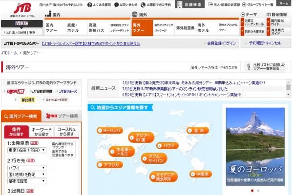This screenshot has width=293, height=195.
Task: Select ヨーロッパ on the map
Action: click(110, 131)
